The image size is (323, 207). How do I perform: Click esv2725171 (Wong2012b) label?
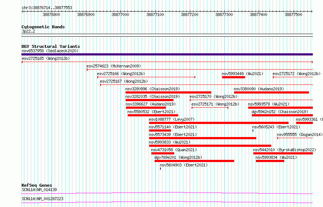215,104
